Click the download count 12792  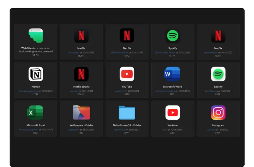tap(35, 94)
